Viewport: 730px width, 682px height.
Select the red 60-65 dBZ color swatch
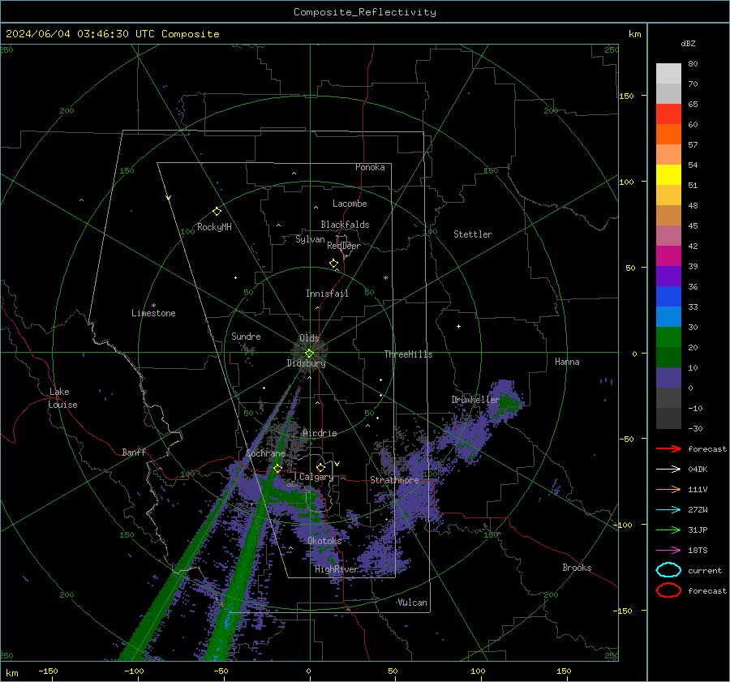[668, 114]
